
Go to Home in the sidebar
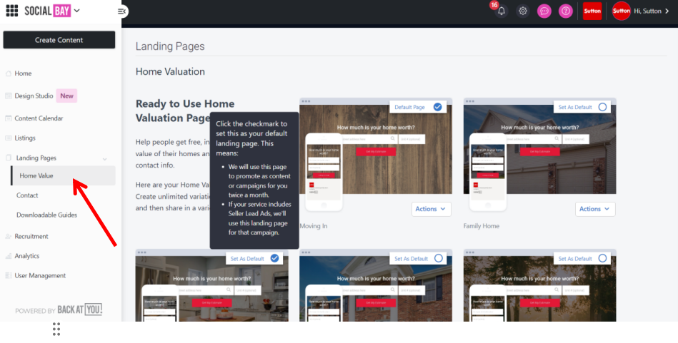23,73
